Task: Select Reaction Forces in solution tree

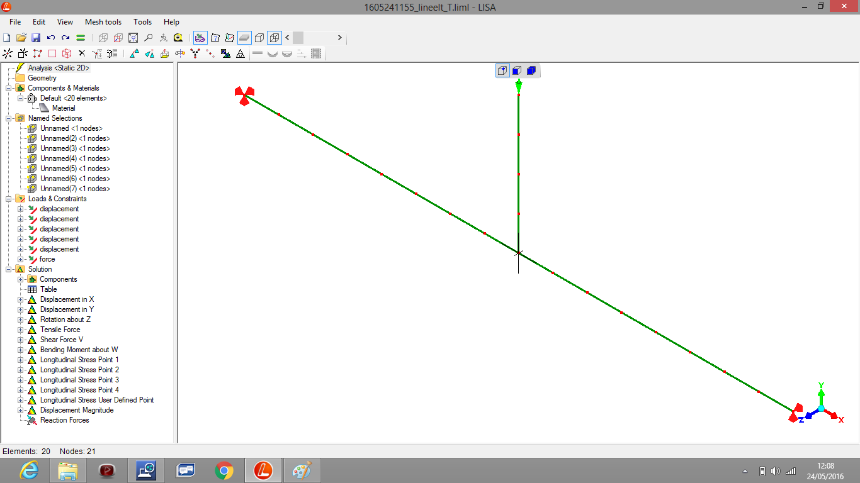Action: 64,420
